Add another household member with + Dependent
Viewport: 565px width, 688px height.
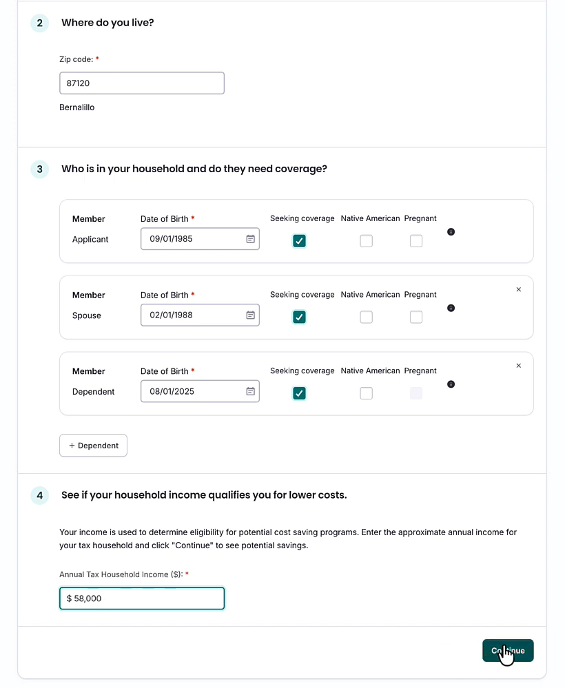(x=93, y=446)
